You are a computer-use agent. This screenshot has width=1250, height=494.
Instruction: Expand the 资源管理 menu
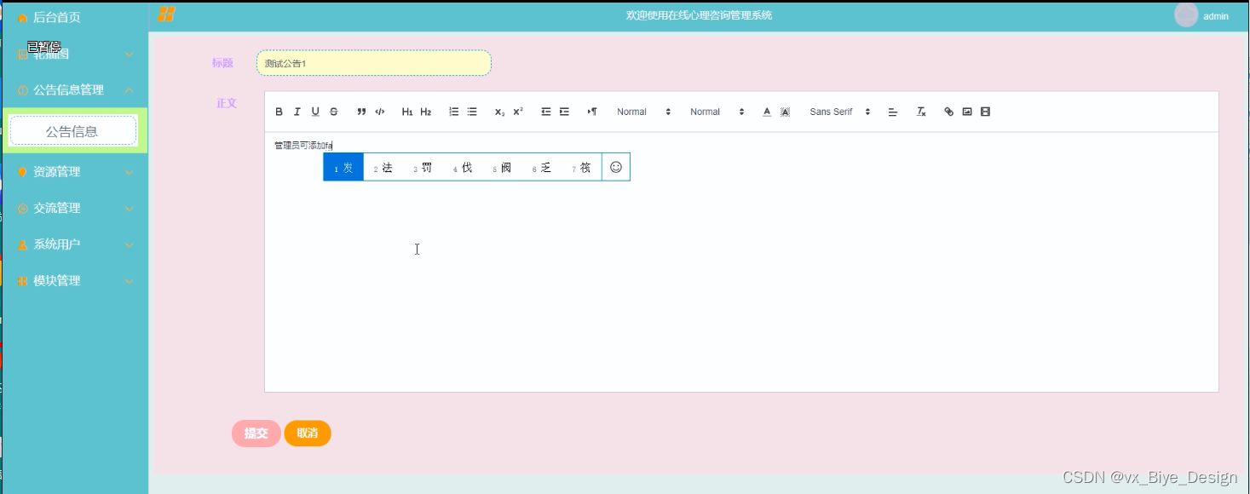(75, 171)
